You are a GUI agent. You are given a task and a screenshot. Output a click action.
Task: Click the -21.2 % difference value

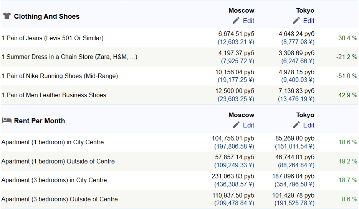(347, 57)
